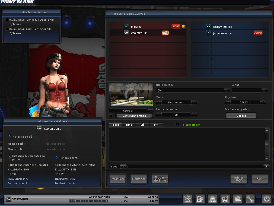Click the help question mark in chat bar
This screenshot has width=274, height=206.
point(267,167)
